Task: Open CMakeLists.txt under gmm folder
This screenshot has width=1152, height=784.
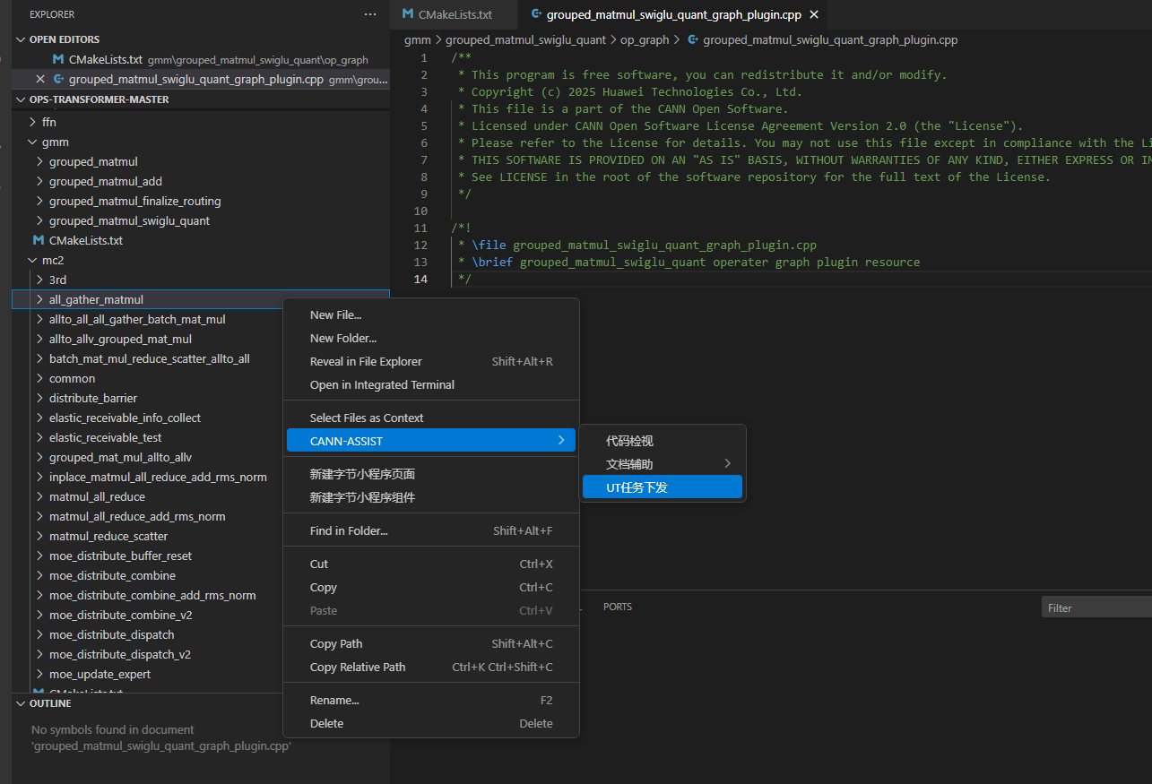Action: (85, 240)
